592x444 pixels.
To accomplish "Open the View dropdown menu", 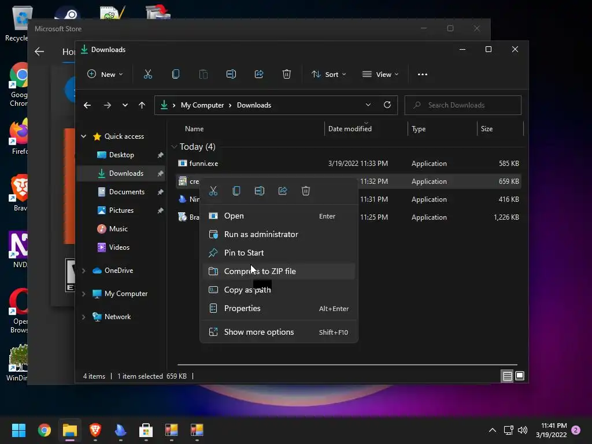I will coord(380,75).
